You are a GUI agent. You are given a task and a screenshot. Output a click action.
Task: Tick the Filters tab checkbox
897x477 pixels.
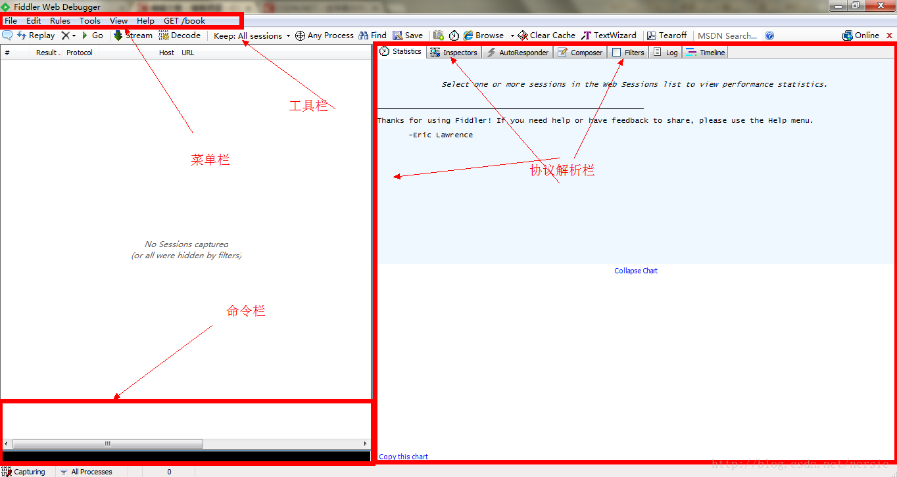(x=616, y=53)
